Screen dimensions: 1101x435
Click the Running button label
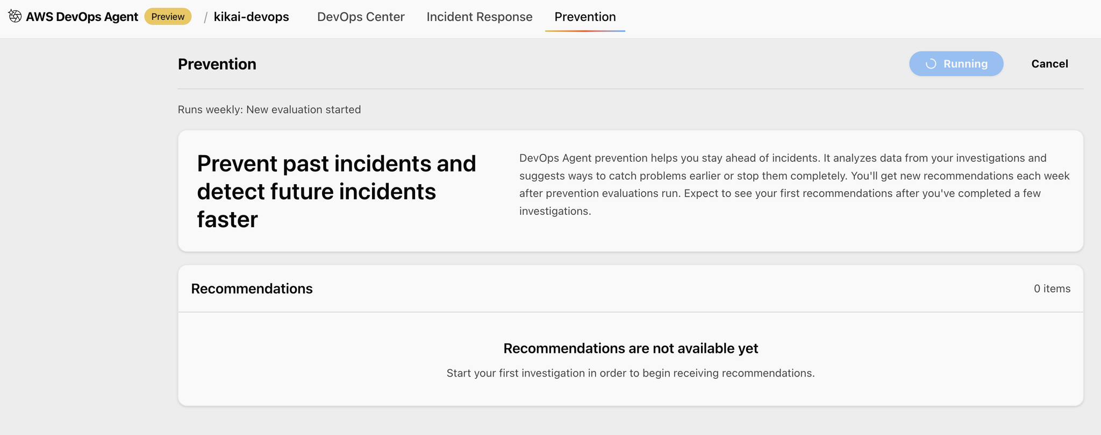click(x=966, y=64)
